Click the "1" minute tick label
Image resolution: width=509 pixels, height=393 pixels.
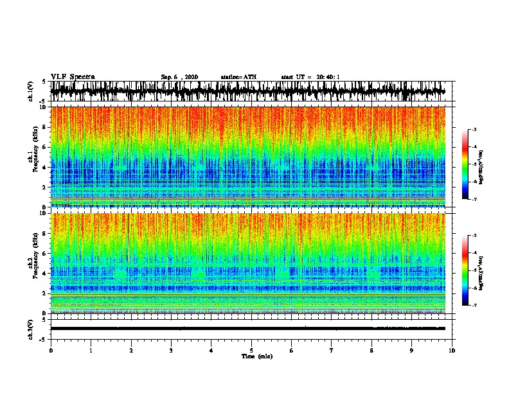pos(91,351)
